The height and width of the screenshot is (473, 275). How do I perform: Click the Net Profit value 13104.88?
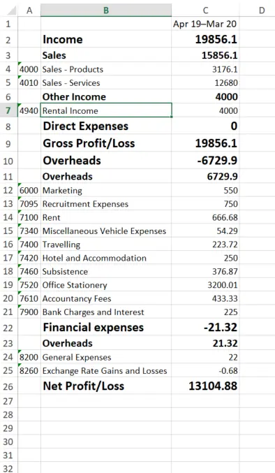(205, 386)
